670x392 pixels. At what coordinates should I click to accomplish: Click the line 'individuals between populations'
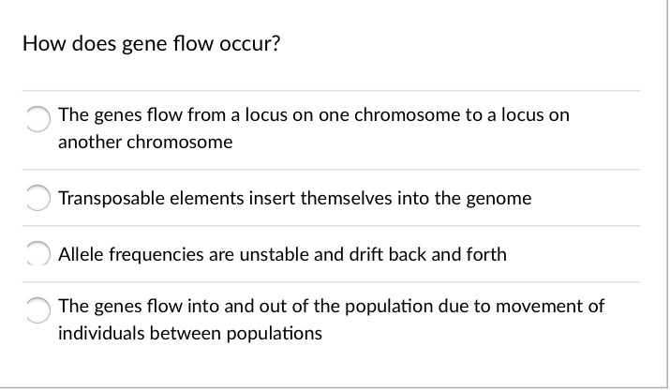pos(189,333)
